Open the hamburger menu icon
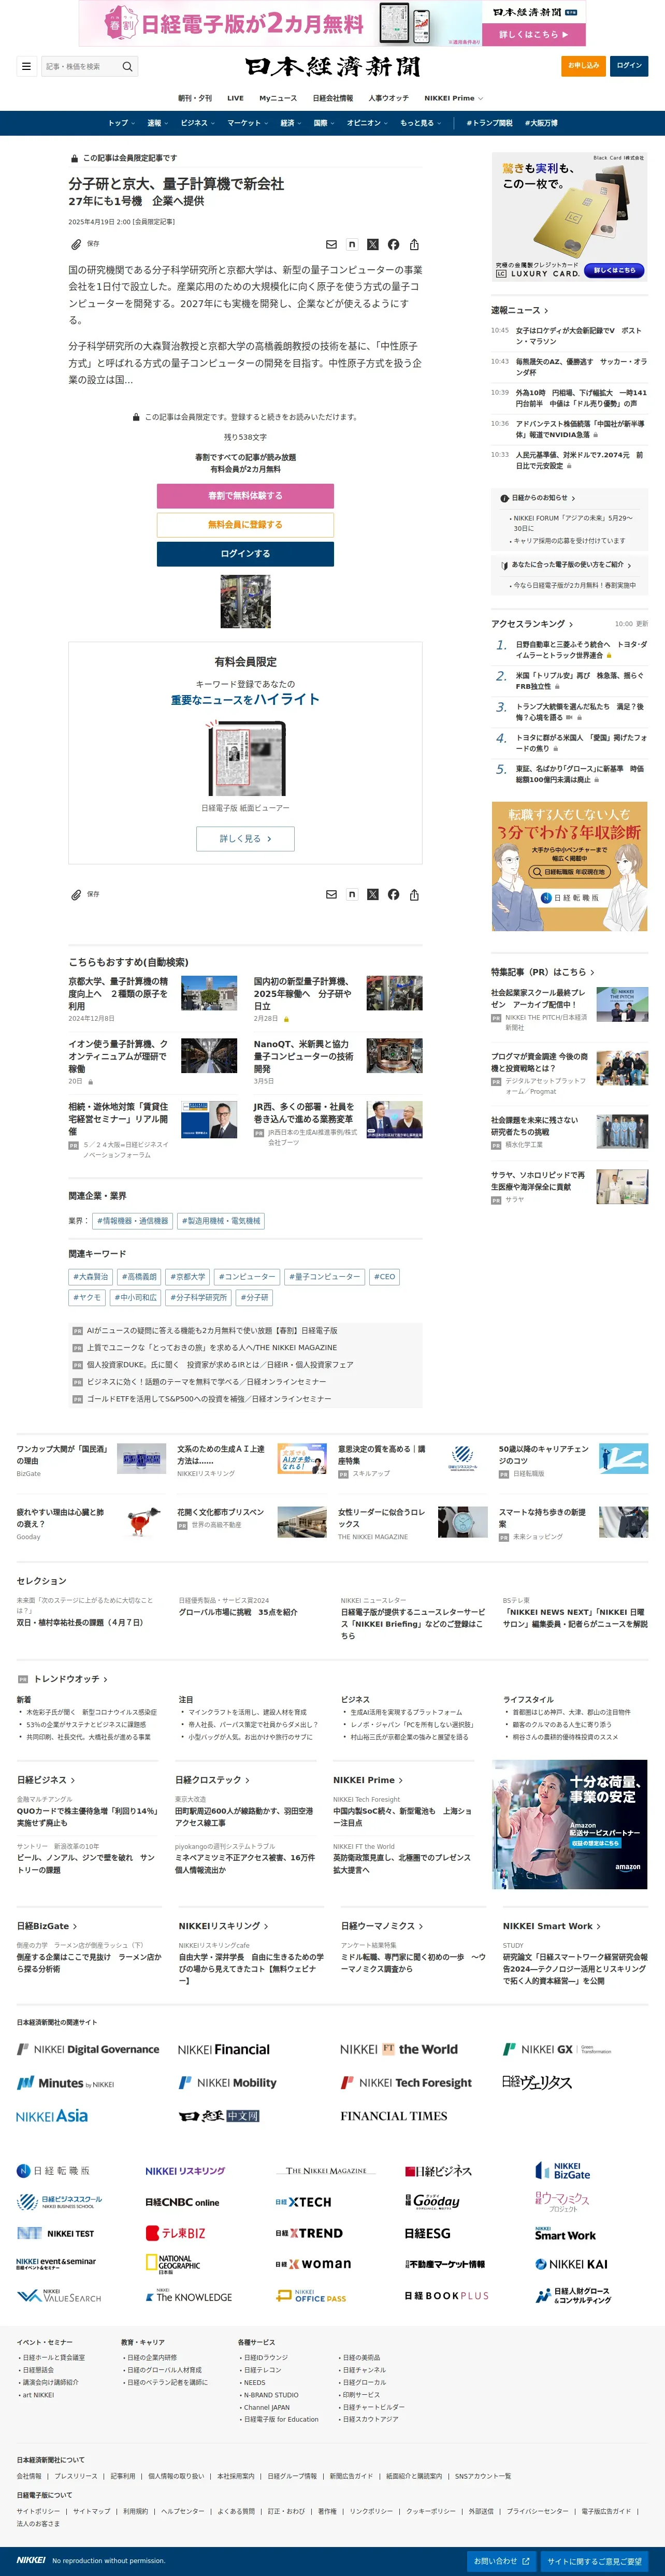This screenshot has height=2576, width=665. point(26,67)
